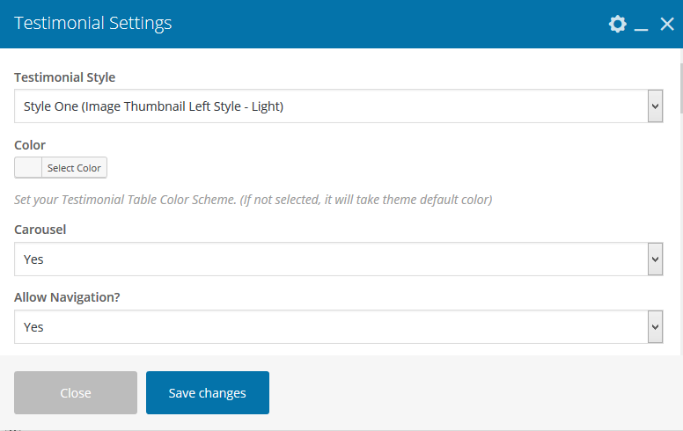This screenshot has width=683, height=431.
Task: Click the 'Yes' value in Carousel field
Action: click(x=33, y=259)
